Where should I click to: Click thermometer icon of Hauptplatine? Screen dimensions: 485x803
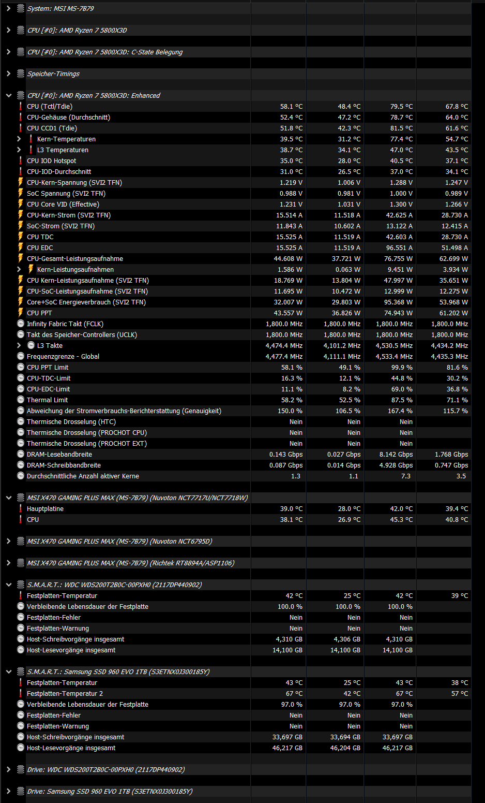21,508
